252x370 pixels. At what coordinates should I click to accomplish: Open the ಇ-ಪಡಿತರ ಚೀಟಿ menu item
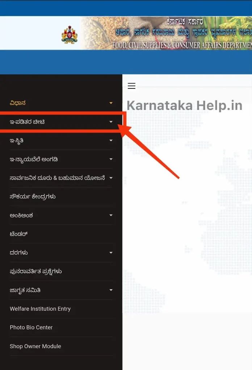[27, 122]
